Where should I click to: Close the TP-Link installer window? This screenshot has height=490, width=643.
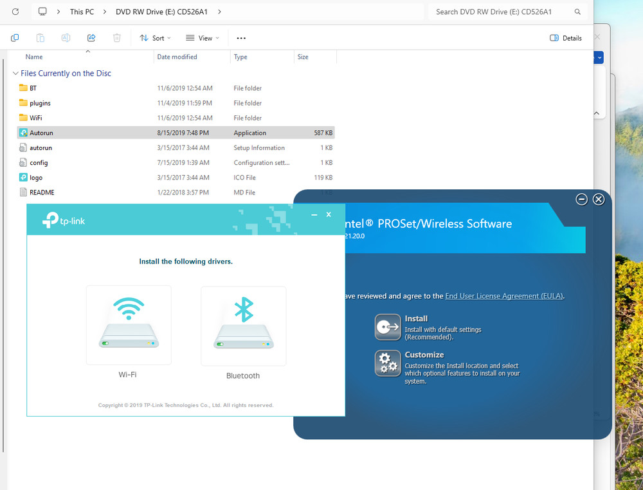point(329,214)
